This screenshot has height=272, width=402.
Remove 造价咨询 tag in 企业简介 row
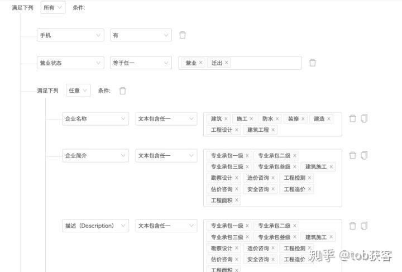click(273, 178)
